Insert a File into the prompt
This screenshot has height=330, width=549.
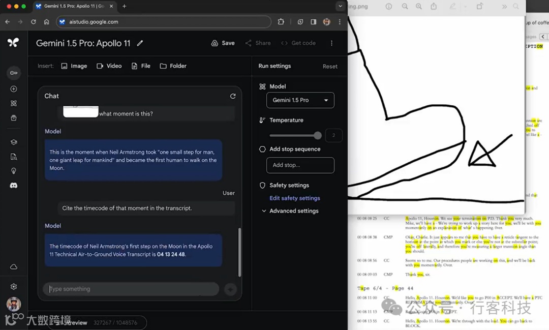click(141, 66)
